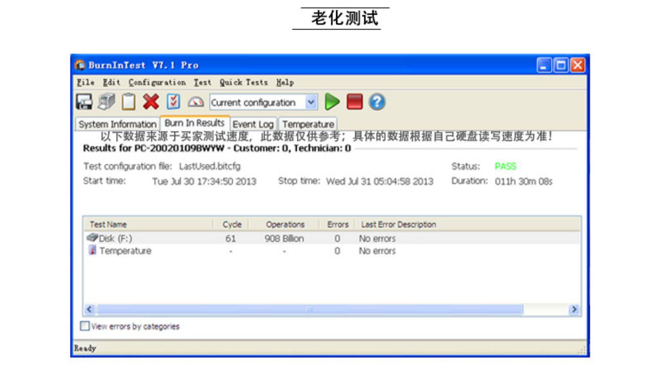This screenshot has height=385, width=652.
Task: Click the horizontal scrollbar thumb
Action: click(309, 309)
